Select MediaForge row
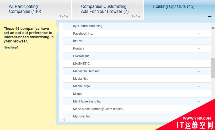Viewport: 215px width, 130px height. pyautogui.click(x=137, y=86)
